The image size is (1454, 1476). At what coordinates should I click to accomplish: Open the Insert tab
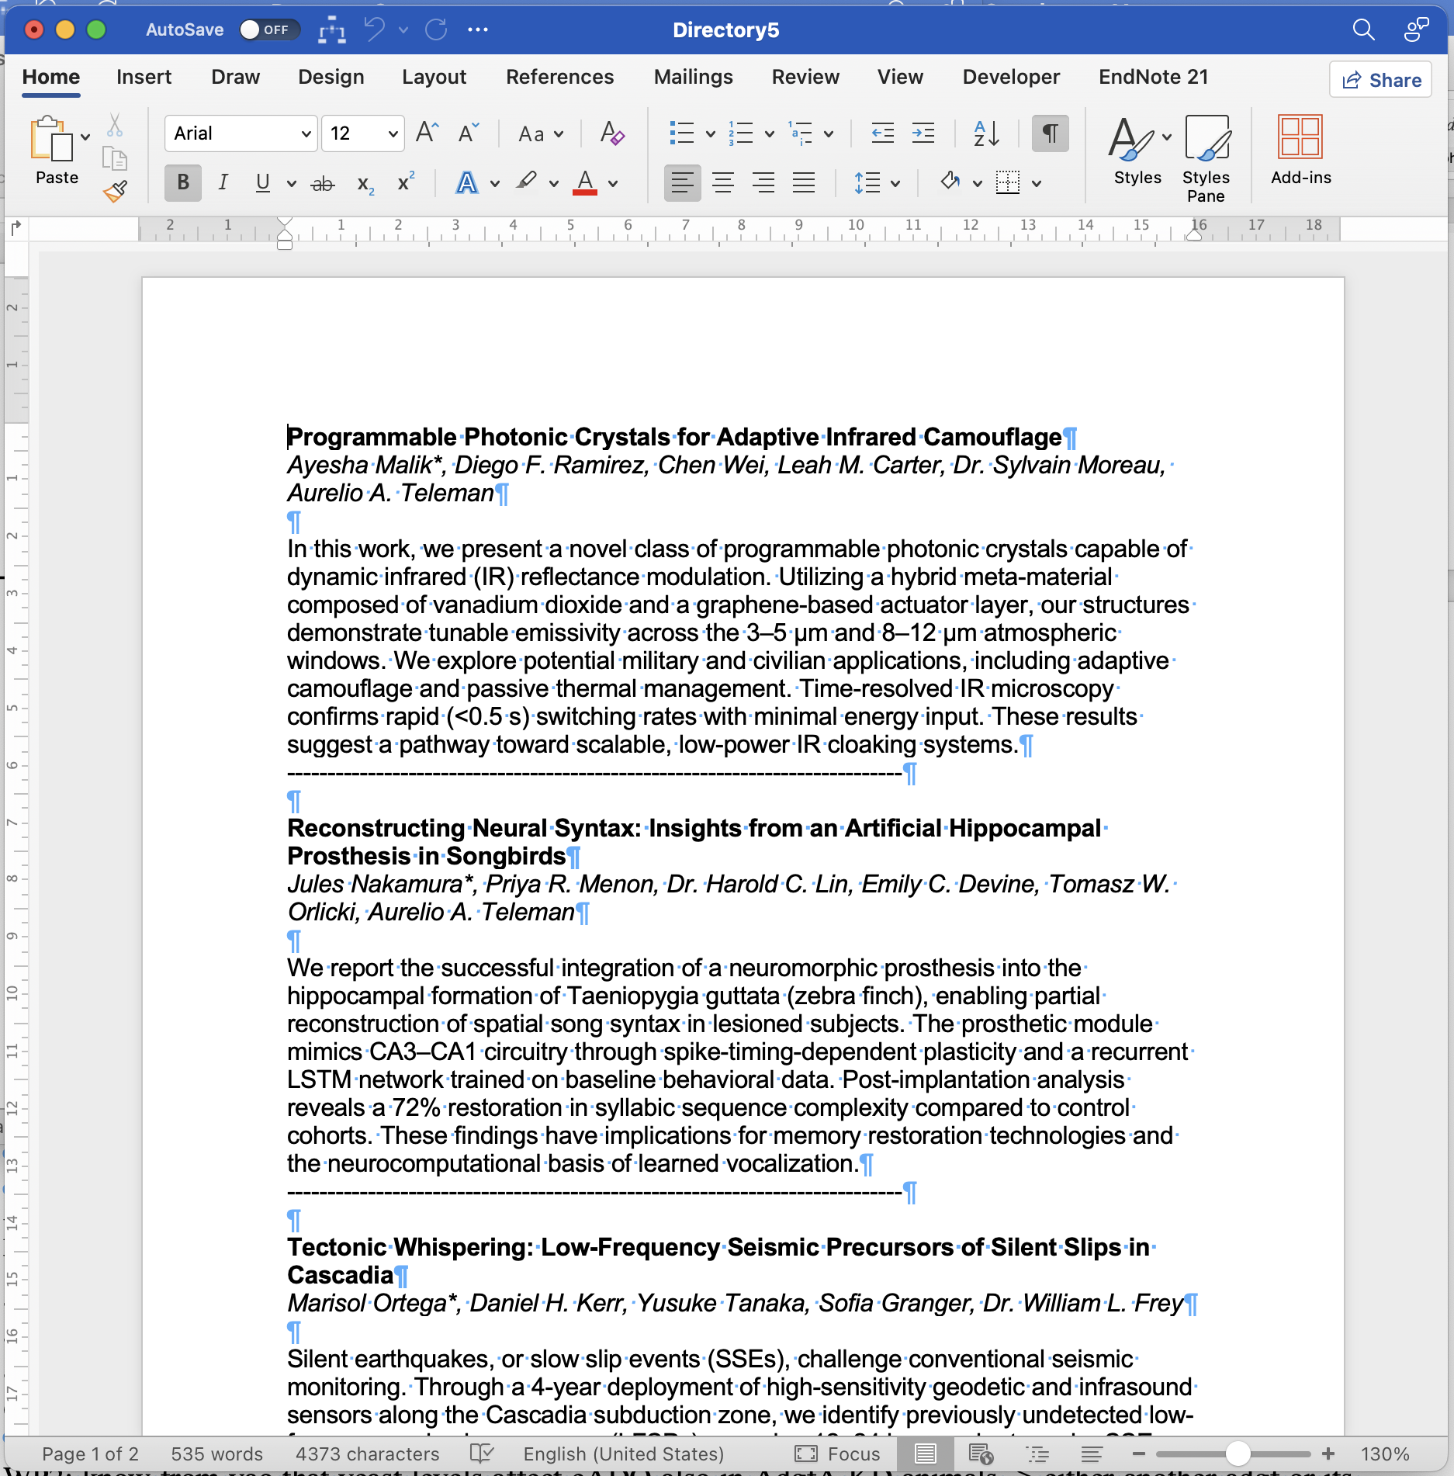pyautogui.click(x=144, y=77)
